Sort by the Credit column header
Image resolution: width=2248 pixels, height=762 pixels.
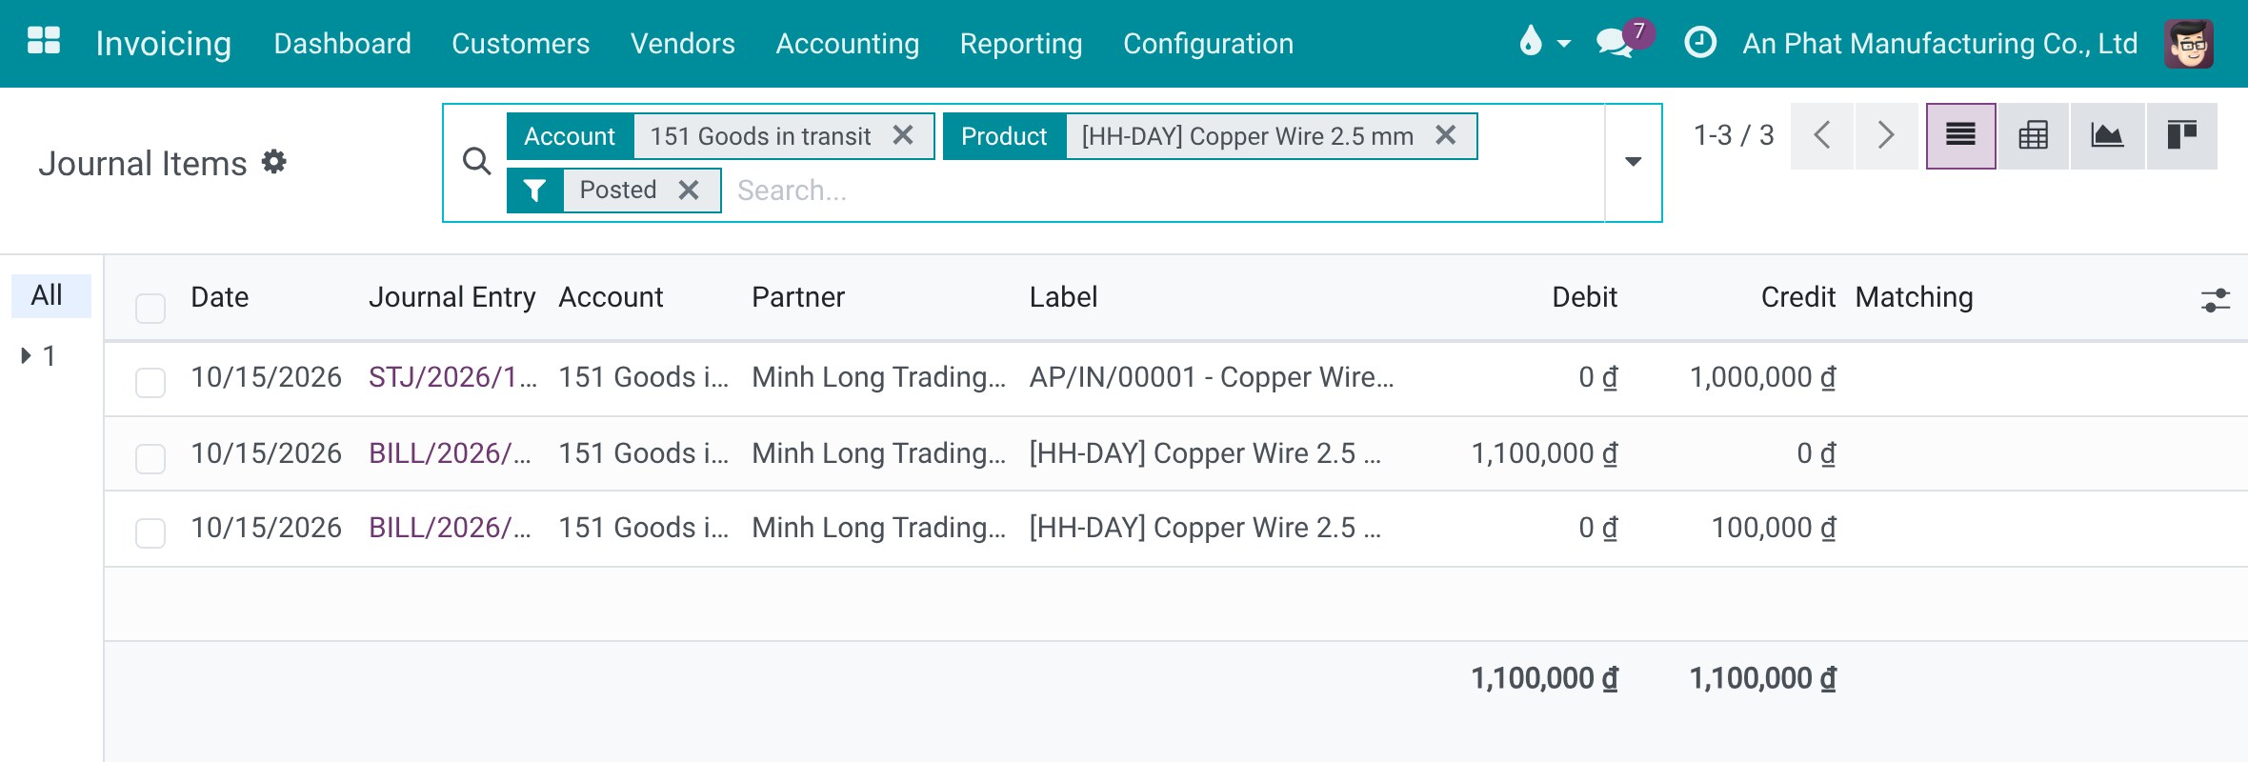coord(1797,297)
